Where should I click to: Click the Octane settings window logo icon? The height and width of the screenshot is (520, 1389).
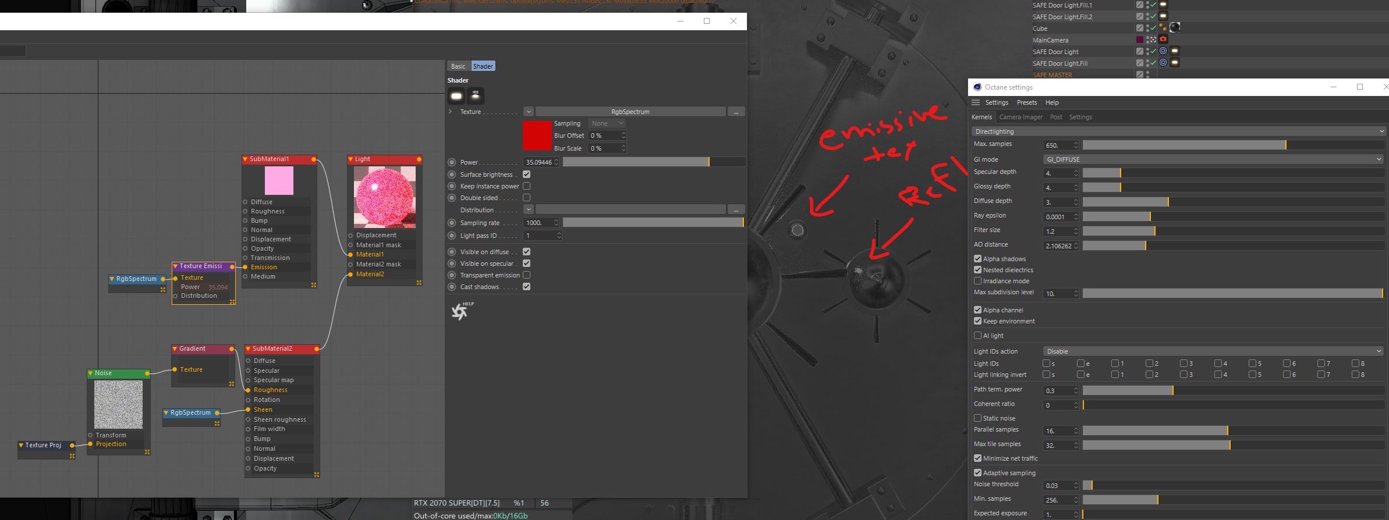[x=977, y=87]
